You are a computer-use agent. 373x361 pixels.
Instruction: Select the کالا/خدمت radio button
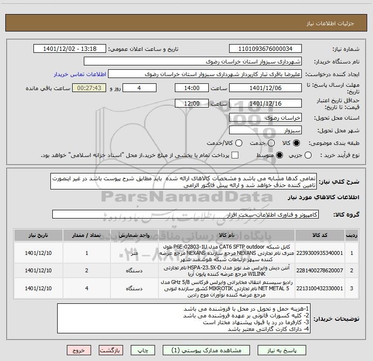pos(239,143)
